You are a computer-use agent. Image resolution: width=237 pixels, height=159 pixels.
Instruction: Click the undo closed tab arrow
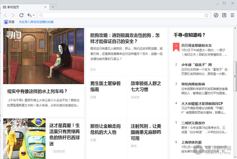30,15
